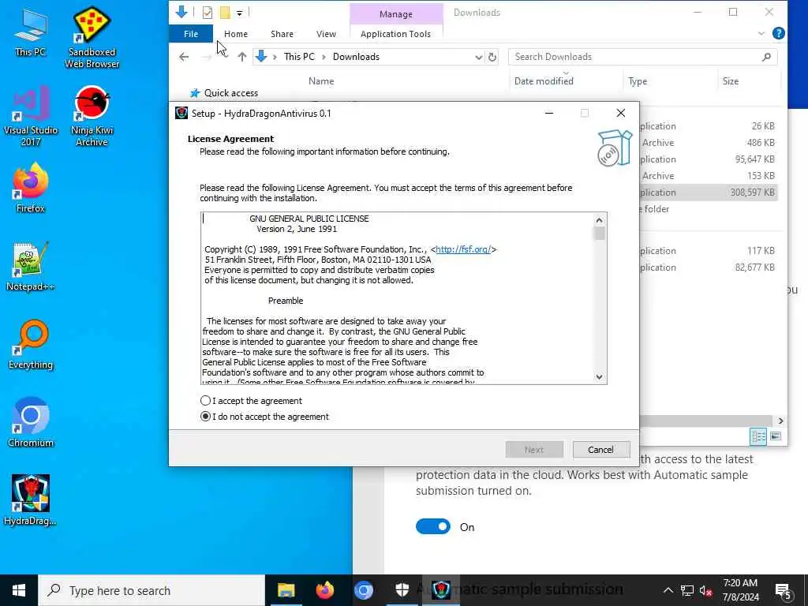Image resolution: width=808 pixels, height=606 pixels.
Task: Click properties checkmark in quick access toolbar
Action: [x=208, y=13]
